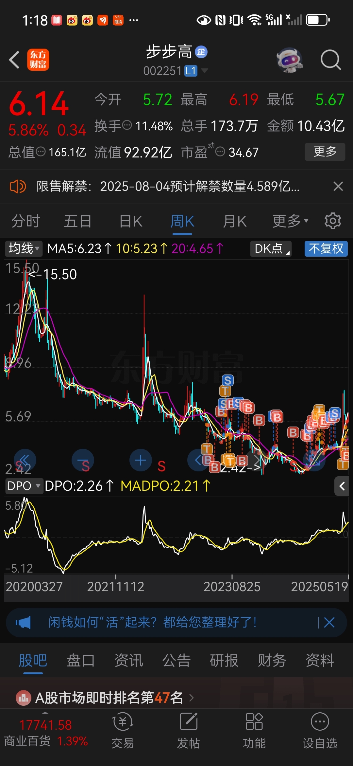Expand the 商业百货 index ticker
The width and height of the screenshot is (353, 766).
(x=46, y=733)
